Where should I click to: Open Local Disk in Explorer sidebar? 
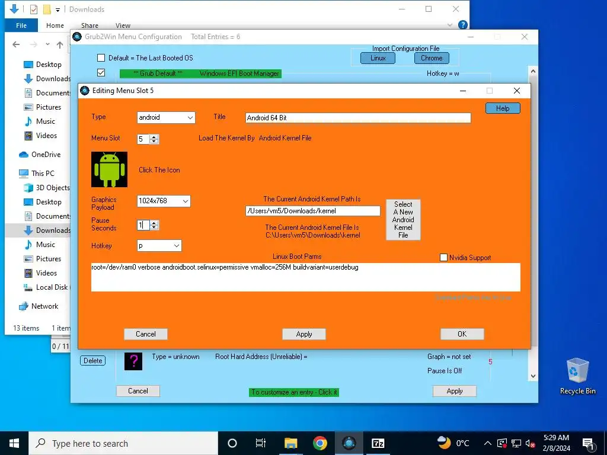point(46,287)
